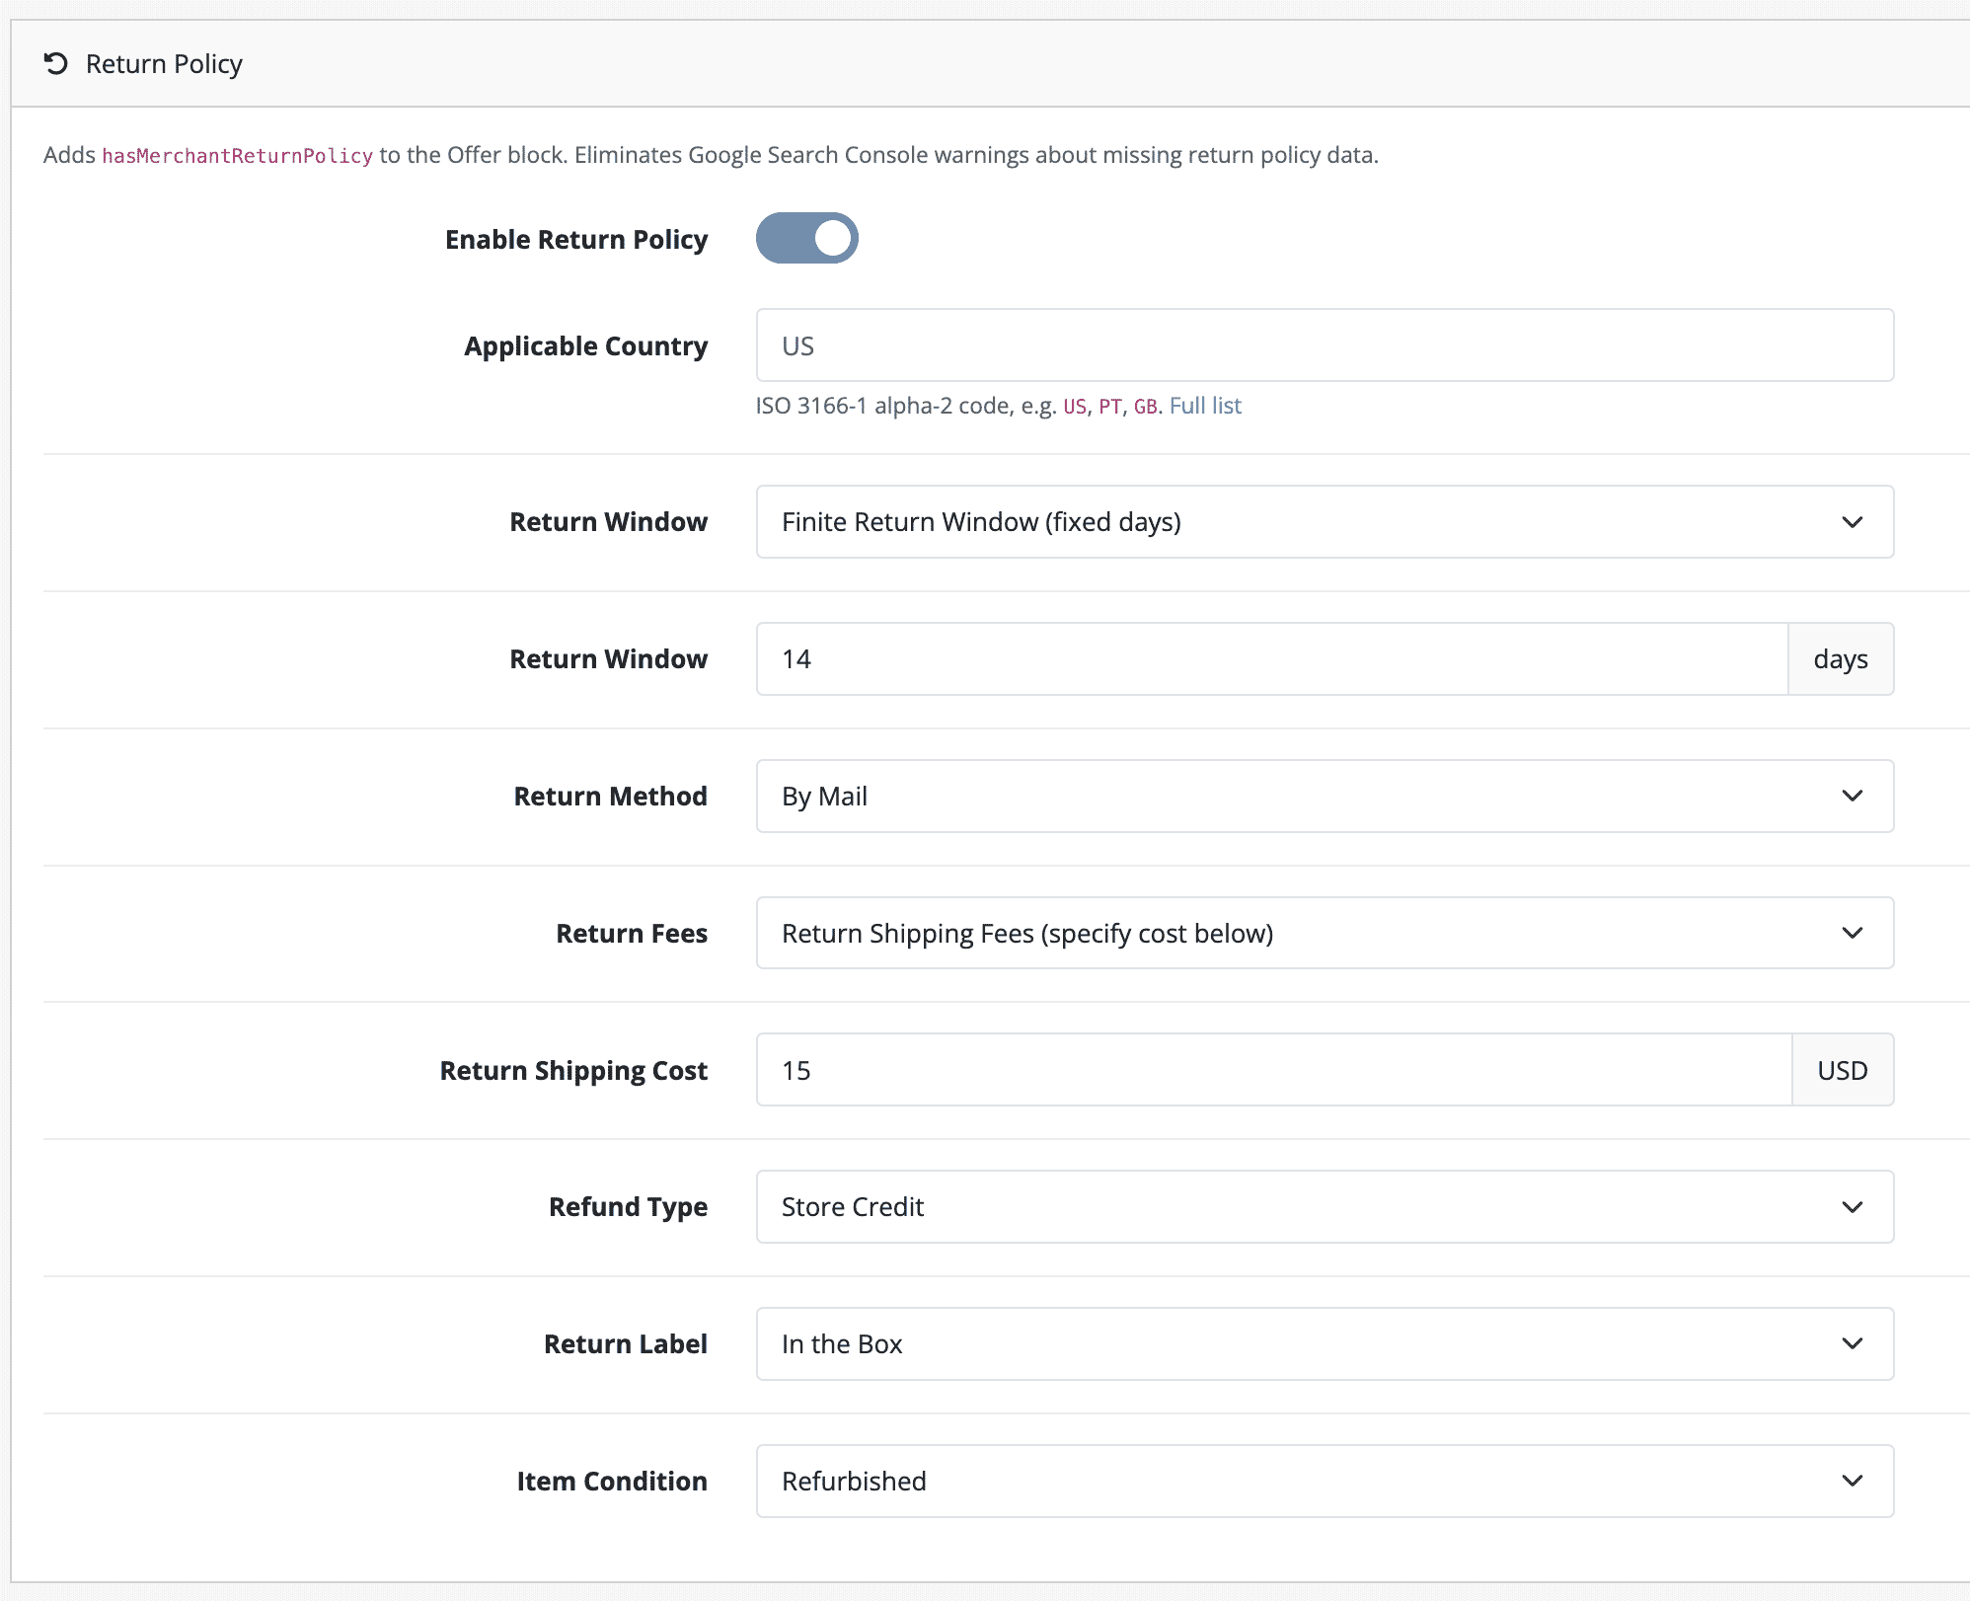The image size is (1970, 1601).
Task: Open the Return Window type dropdown
Action: (1325, 521)
